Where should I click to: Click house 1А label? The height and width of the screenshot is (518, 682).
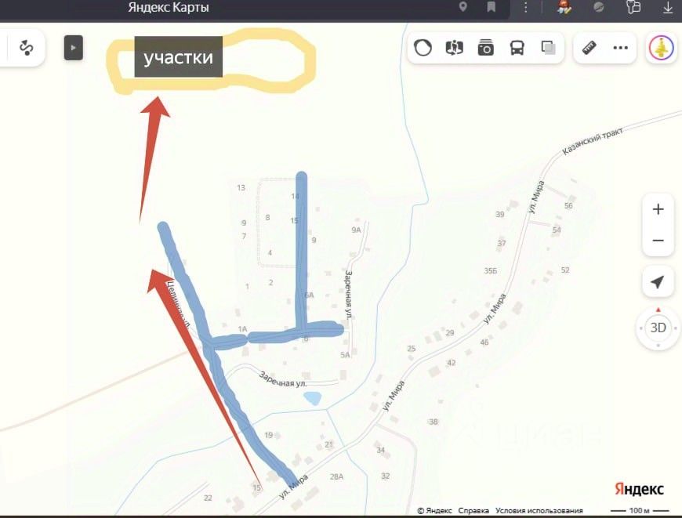point(242,329)
